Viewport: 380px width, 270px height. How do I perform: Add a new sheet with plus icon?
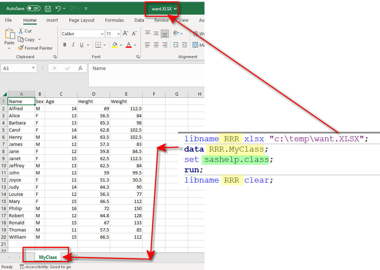(x=75, y=257)
